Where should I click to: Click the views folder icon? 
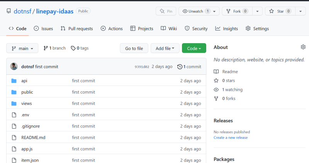click(14, 103)
